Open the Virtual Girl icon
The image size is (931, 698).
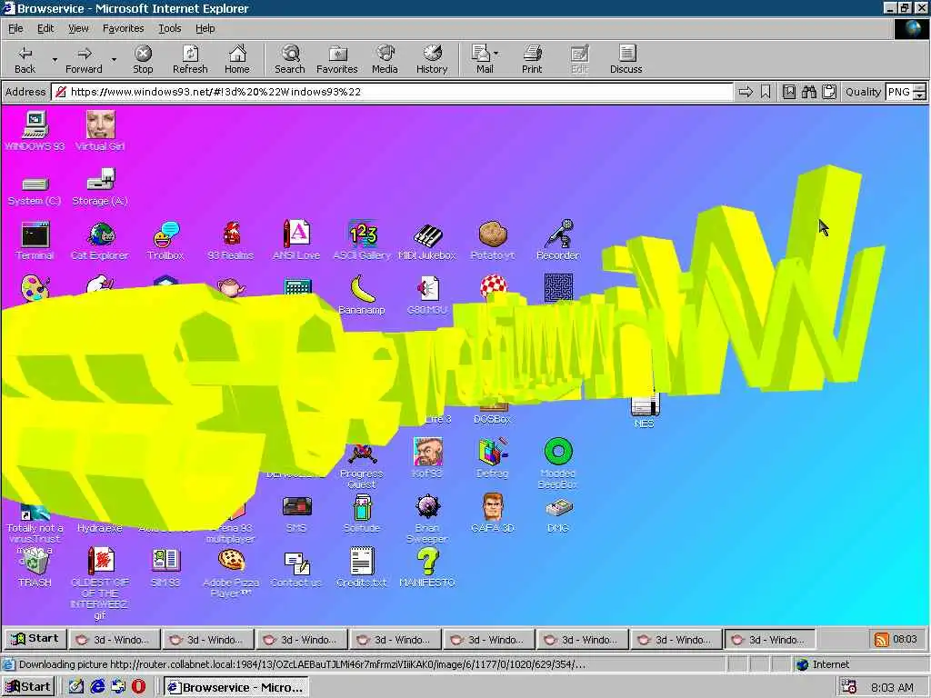click(100, 131)
